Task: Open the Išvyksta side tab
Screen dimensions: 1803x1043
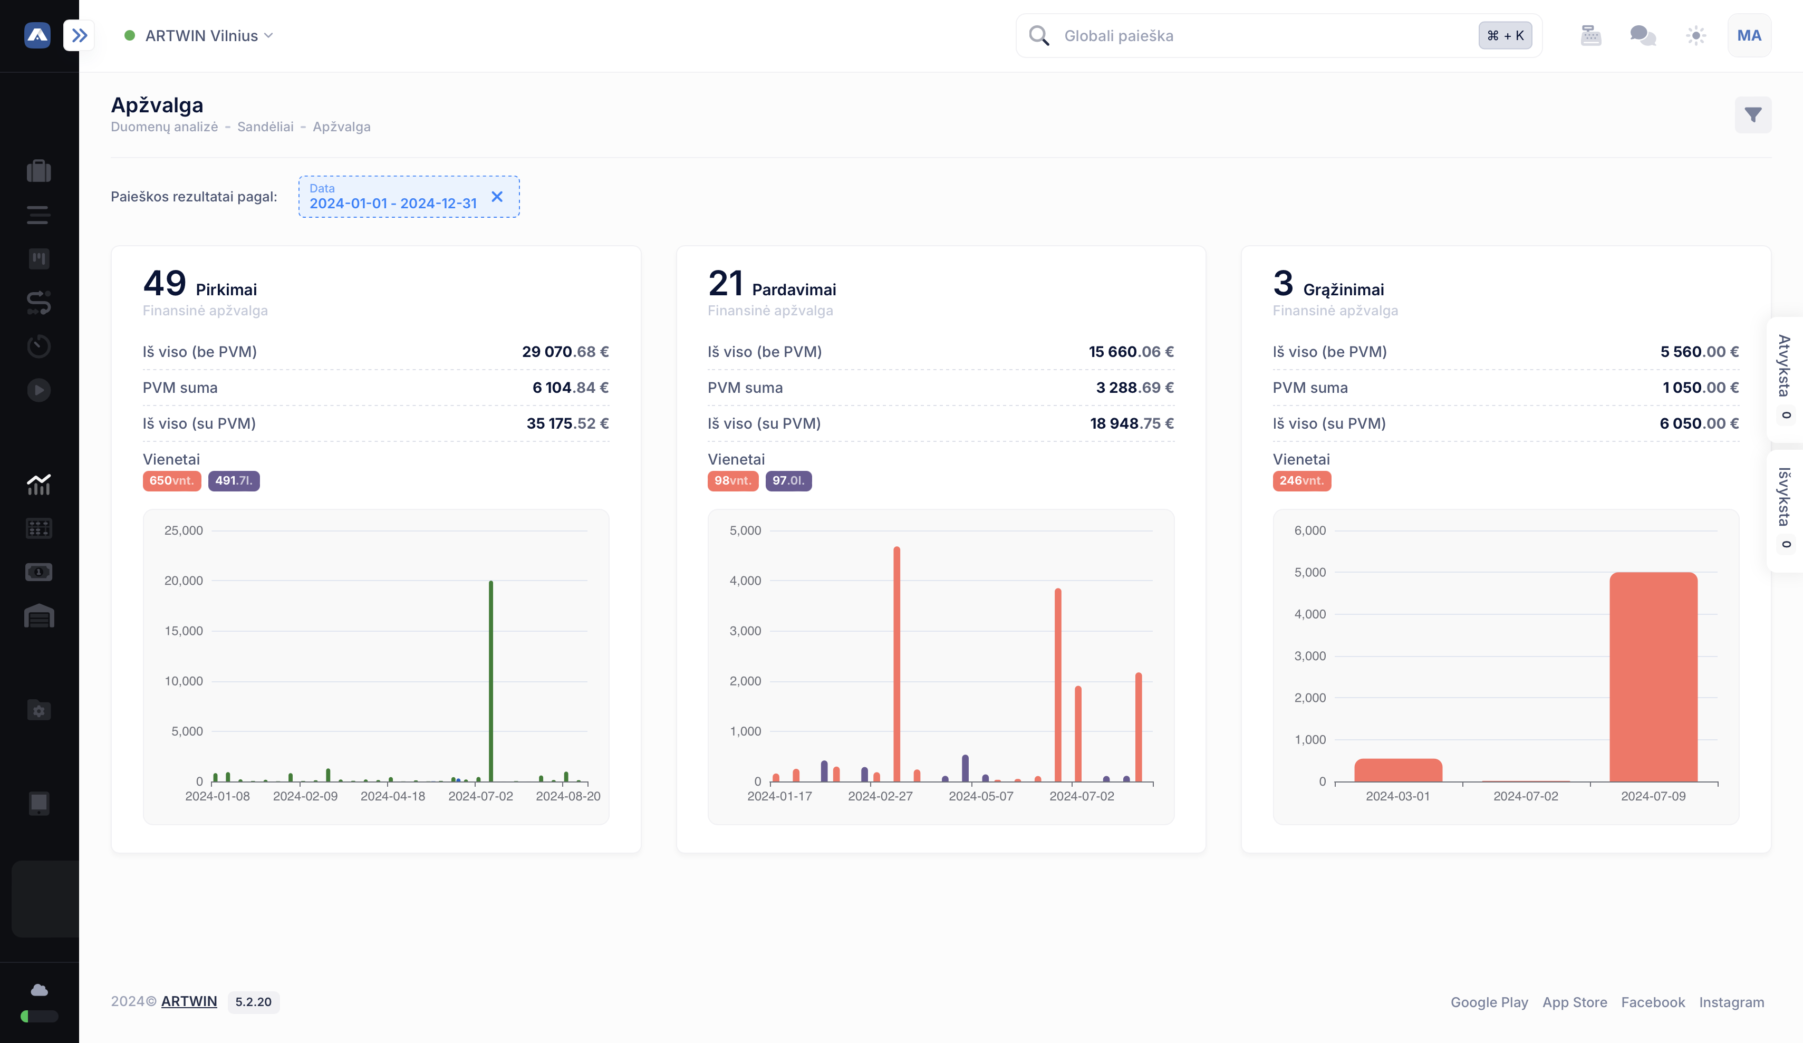Action: pyautogui.click(x=1783, y=509)
